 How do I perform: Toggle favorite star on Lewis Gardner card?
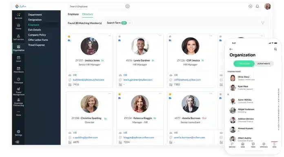(120, 37)
